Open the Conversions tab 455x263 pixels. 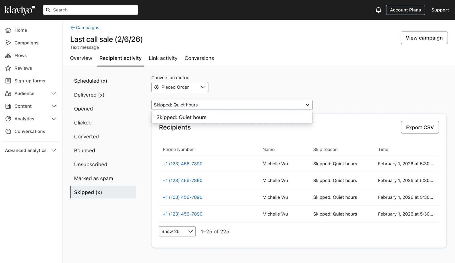pos(199,58)
